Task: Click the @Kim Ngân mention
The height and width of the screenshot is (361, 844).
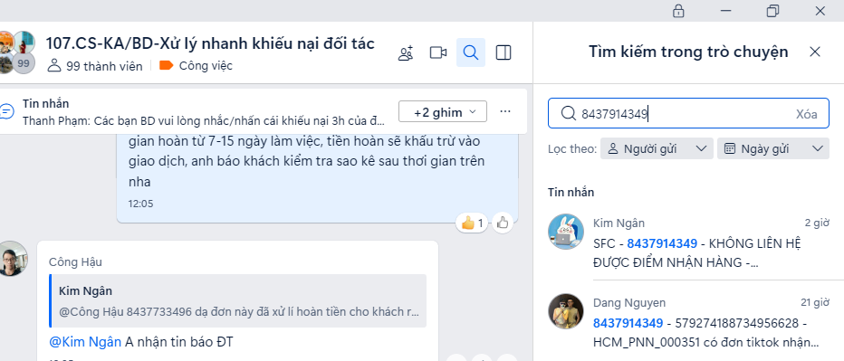Action: coord(86,341)
